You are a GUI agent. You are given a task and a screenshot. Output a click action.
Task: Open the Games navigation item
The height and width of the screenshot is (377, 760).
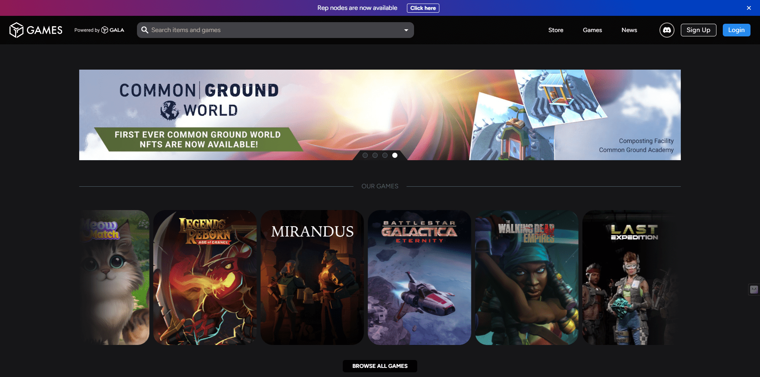(x=592, y=30)
